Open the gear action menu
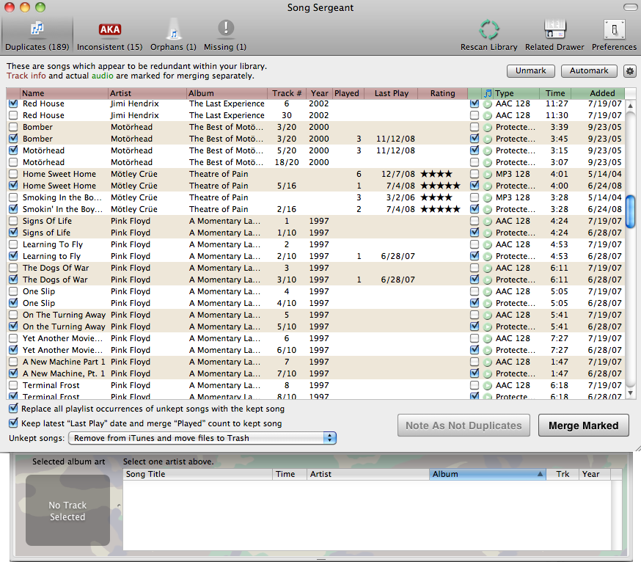Screen dimensions: 641x562 [x=629, y=71]
